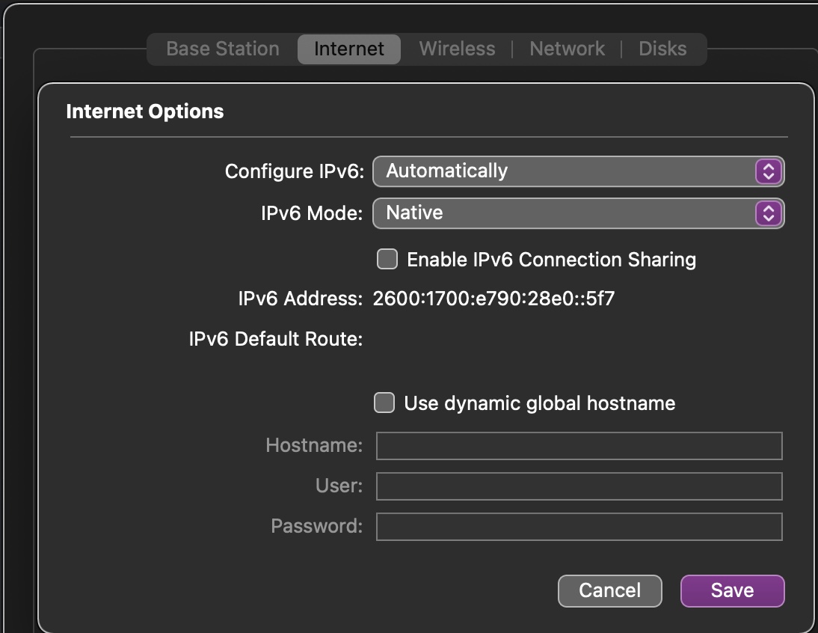Click the Hostname input field

pos(579,445)
